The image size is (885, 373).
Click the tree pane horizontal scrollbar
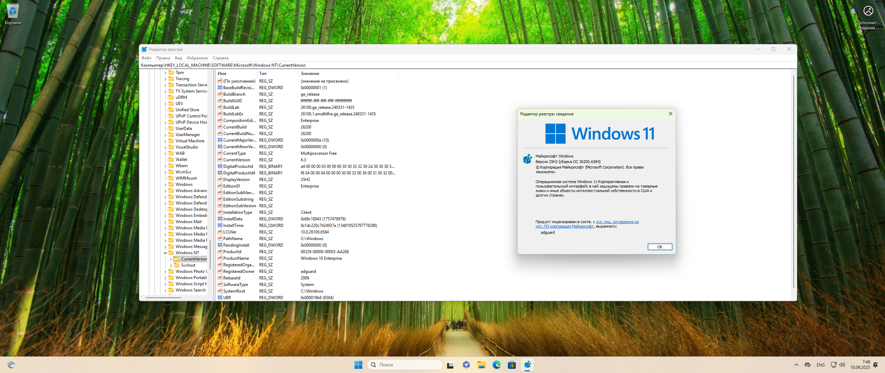point(163,297)
